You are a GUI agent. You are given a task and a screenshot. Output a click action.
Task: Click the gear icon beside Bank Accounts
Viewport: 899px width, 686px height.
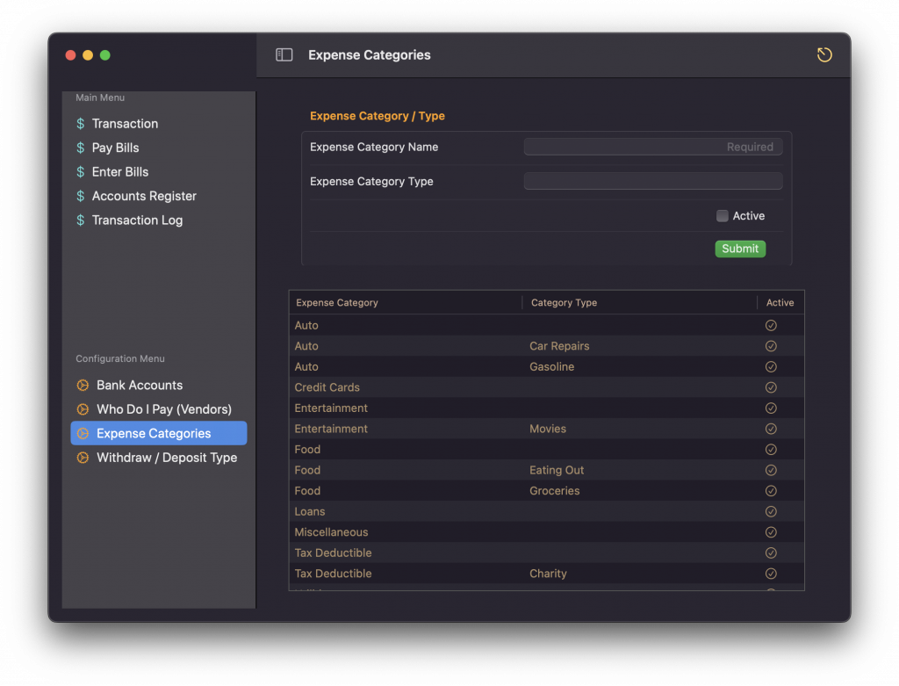pyautogui.click(x=83, y=385)
